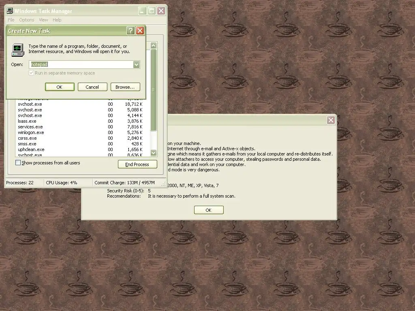The image size is (415, 311).
Task: Click the process list scrollbar up arrow
Action: (153, 45)
